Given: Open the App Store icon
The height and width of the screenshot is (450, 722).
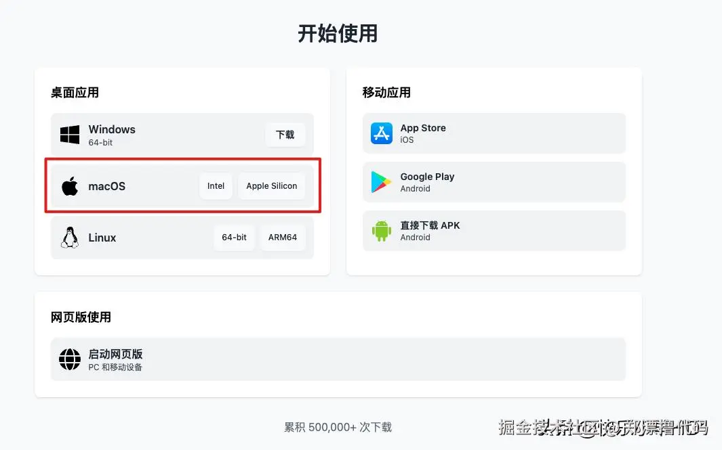Looking at the screenshot, I should point(381,133).
